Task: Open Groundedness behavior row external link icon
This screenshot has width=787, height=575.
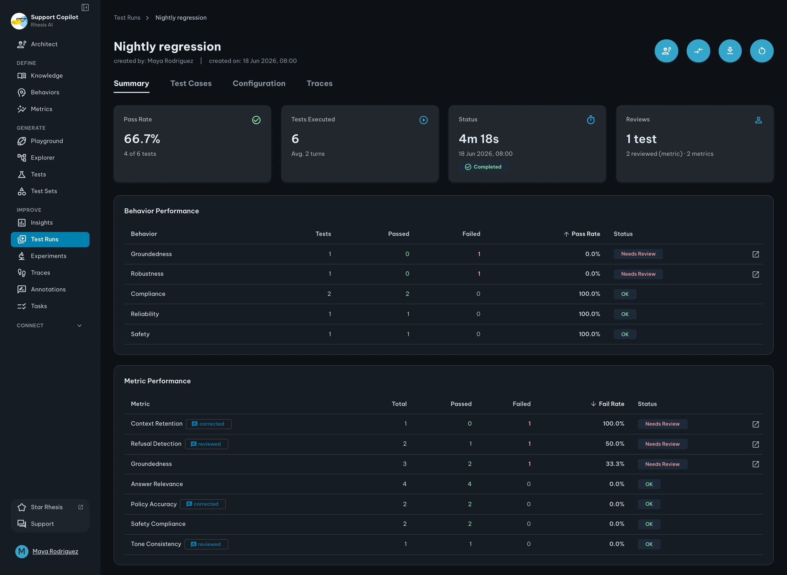Action: coord(755,254)
